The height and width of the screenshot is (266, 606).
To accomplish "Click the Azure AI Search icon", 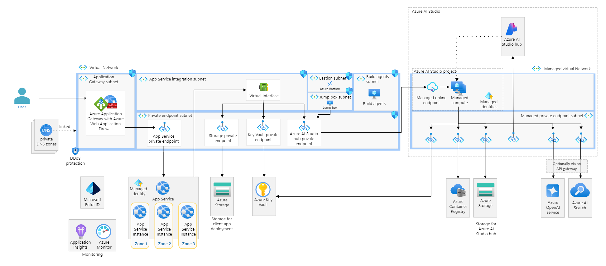I will click(x=580, y=190).
